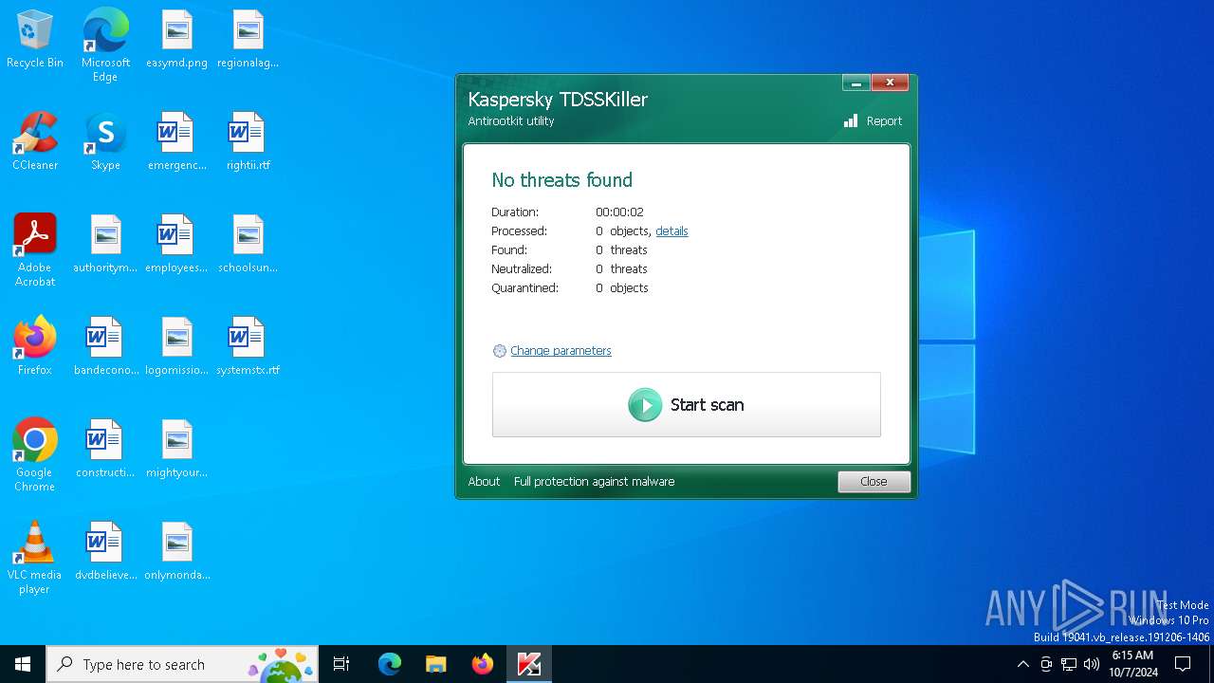
Task: Click the taskbar search box
Action: (182, 664)
